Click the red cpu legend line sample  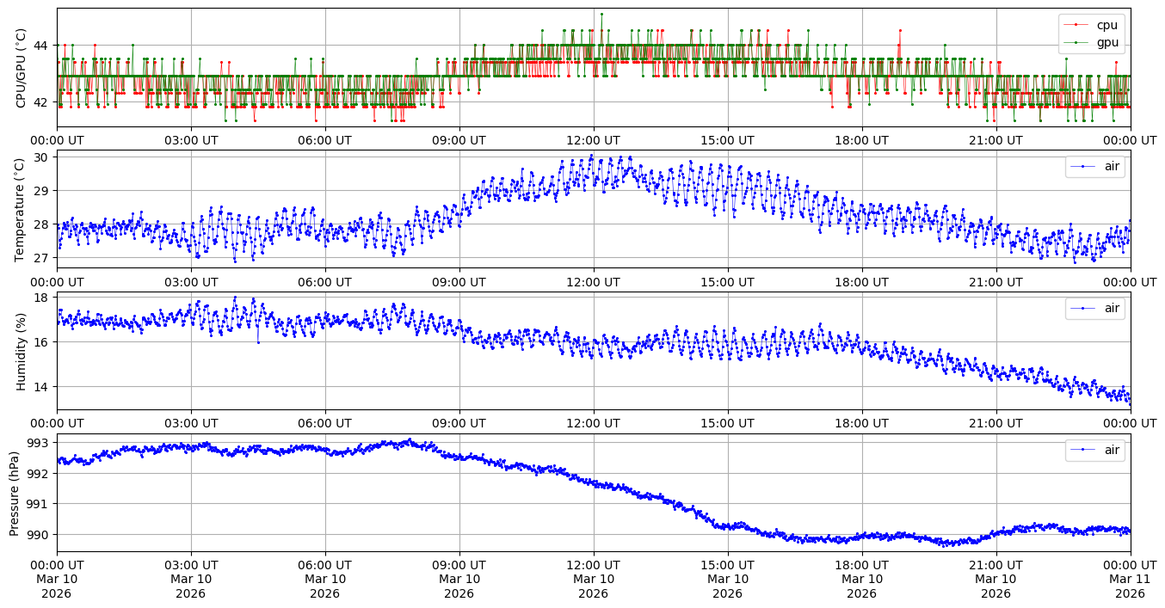pos(1077,25)
